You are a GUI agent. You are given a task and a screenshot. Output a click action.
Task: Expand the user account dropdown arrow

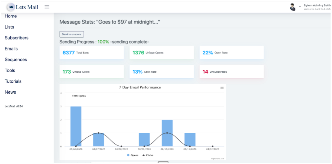point(300,7)
